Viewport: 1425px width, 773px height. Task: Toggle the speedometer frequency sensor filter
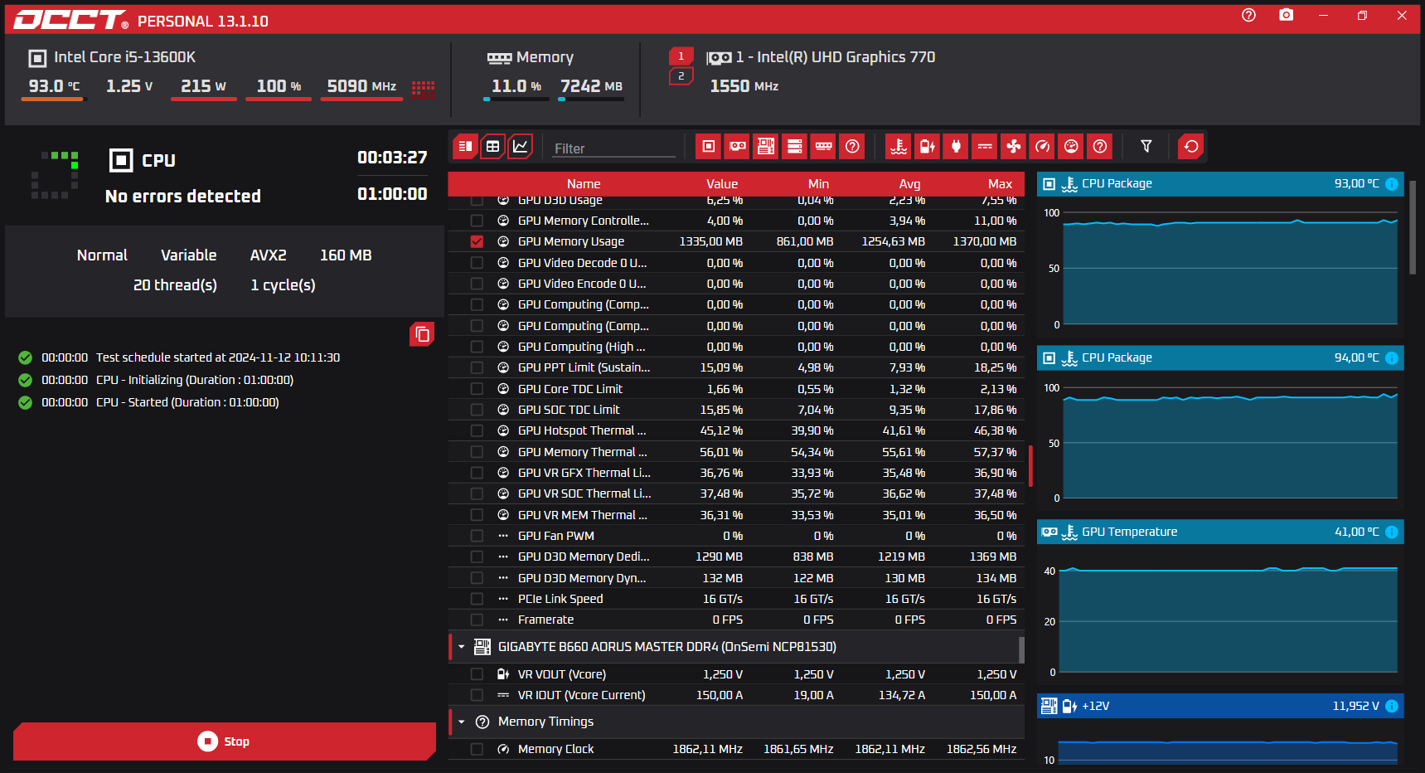(1042, 147)
